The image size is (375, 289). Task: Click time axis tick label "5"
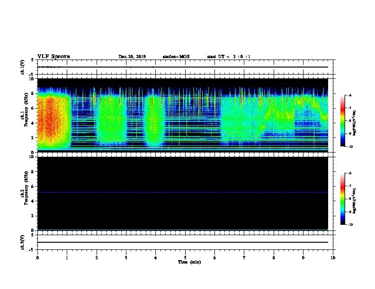click(x=185, y=257)
